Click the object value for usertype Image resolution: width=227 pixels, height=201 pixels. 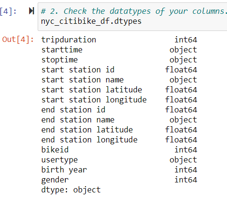[183, 160]
